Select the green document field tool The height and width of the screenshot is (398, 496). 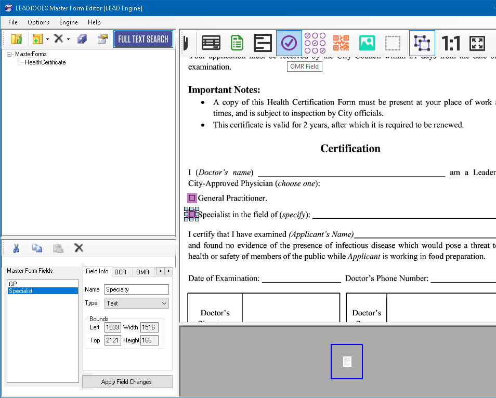coord(237,43)
